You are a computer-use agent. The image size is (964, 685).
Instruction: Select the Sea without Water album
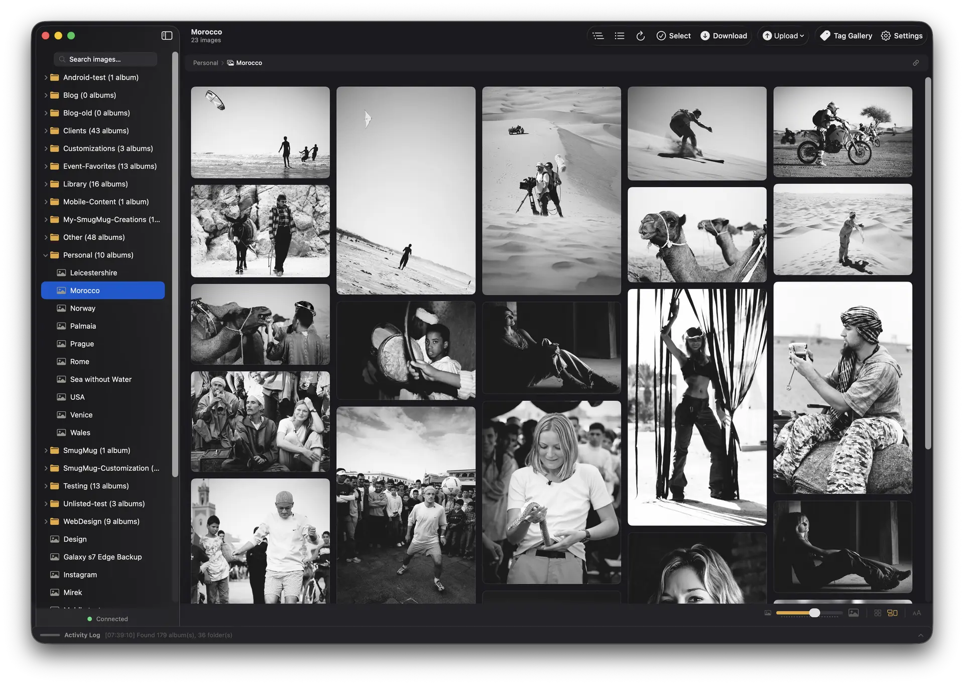[100, 379]
